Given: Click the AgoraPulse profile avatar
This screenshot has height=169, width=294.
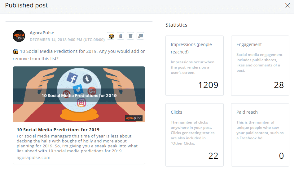Looking at the screenshot, I should [x=19, y=36].
